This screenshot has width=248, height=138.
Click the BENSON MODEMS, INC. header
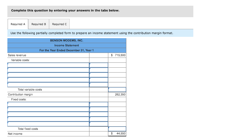(x=67, y=41)
